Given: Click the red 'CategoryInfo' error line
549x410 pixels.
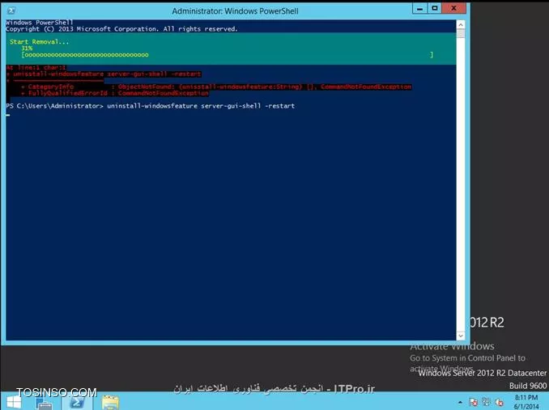Looking at the screenshot, I should 216,87.
